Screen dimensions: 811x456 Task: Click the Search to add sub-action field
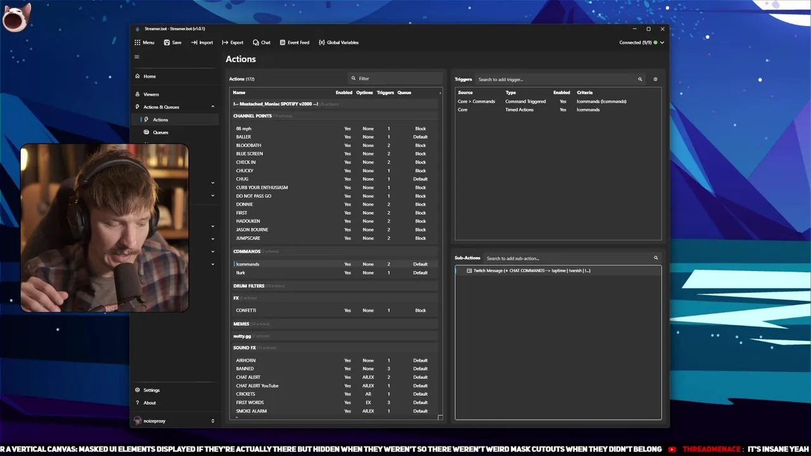tap(572, 258)
